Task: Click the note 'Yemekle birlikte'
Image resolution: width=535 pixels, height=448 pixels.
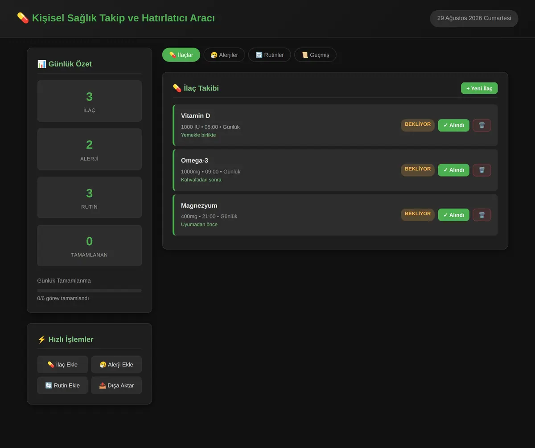Action: coord(198,135)
